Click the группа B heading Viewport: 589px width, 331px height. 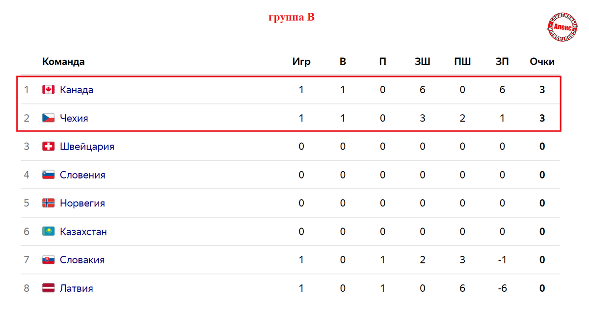point(292,17)
